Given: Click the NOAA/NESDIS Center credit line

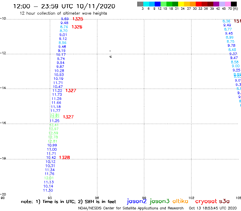Looking at the screenshot, I should [131, 208].
